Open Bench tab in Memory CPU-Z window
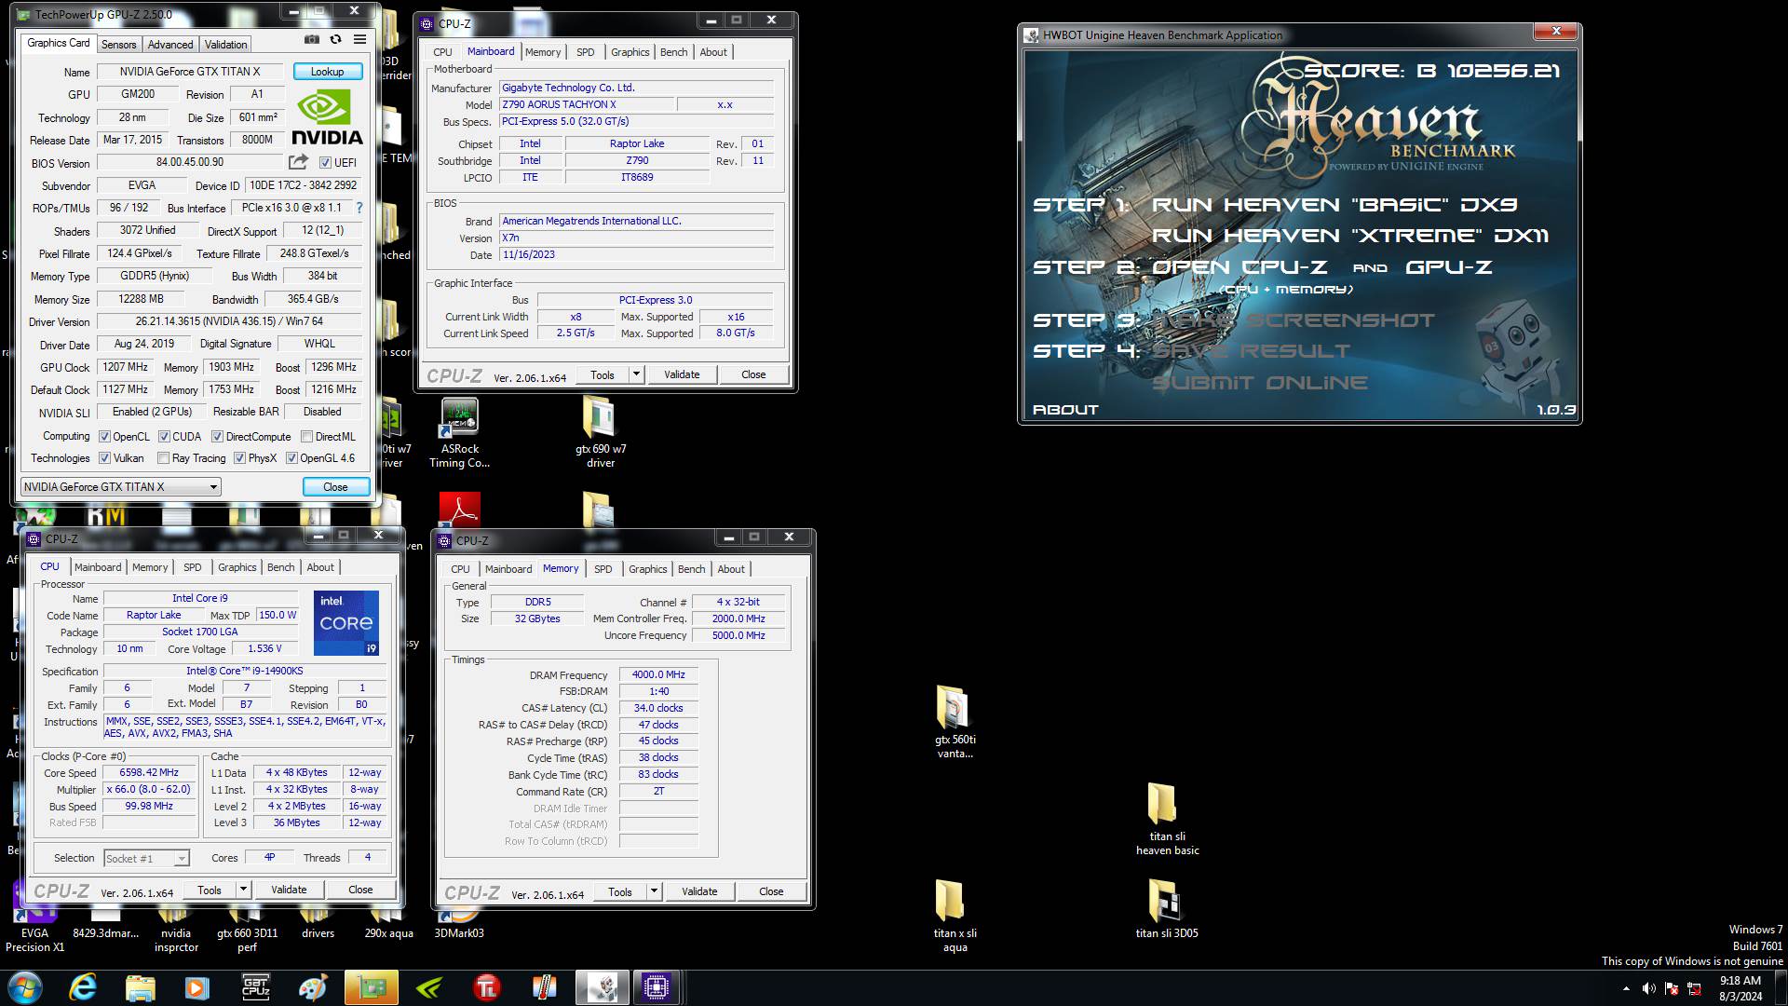Image resolution: width=1788 pixels, height=1006 pixels. [x=691, y=569]
